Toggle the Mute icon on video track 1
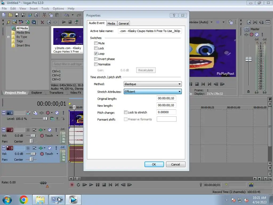Screen dimensions: 273x205 coord(57,113)
